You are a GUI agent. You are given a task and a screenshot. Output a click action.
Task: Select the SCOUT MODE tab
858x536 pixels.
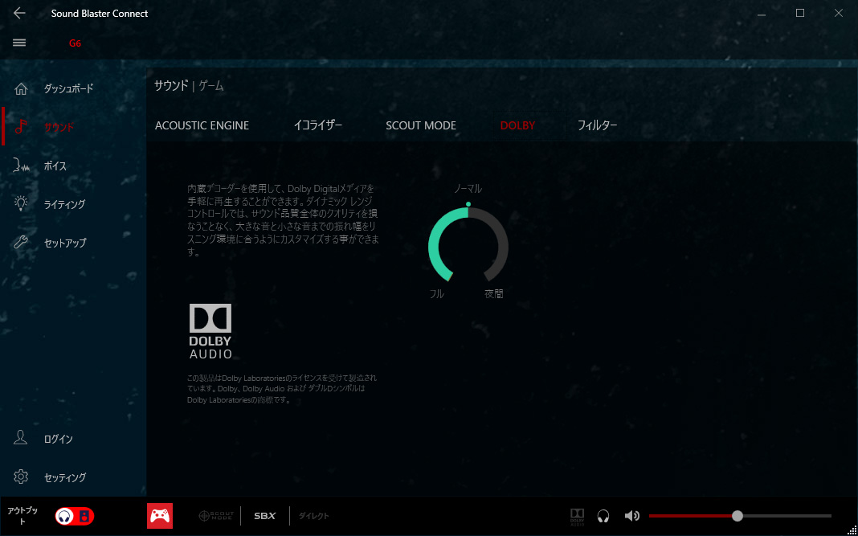[420, 125]
